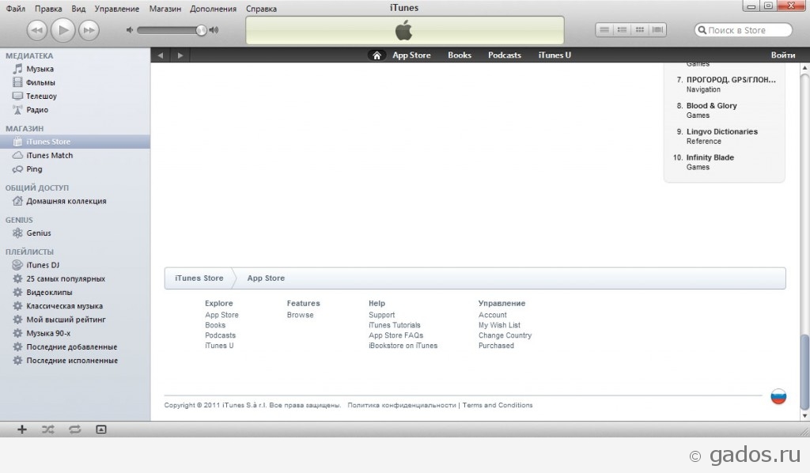Toggle repeat button in bottom bar
810x473 pixels.
click(75, 429)
